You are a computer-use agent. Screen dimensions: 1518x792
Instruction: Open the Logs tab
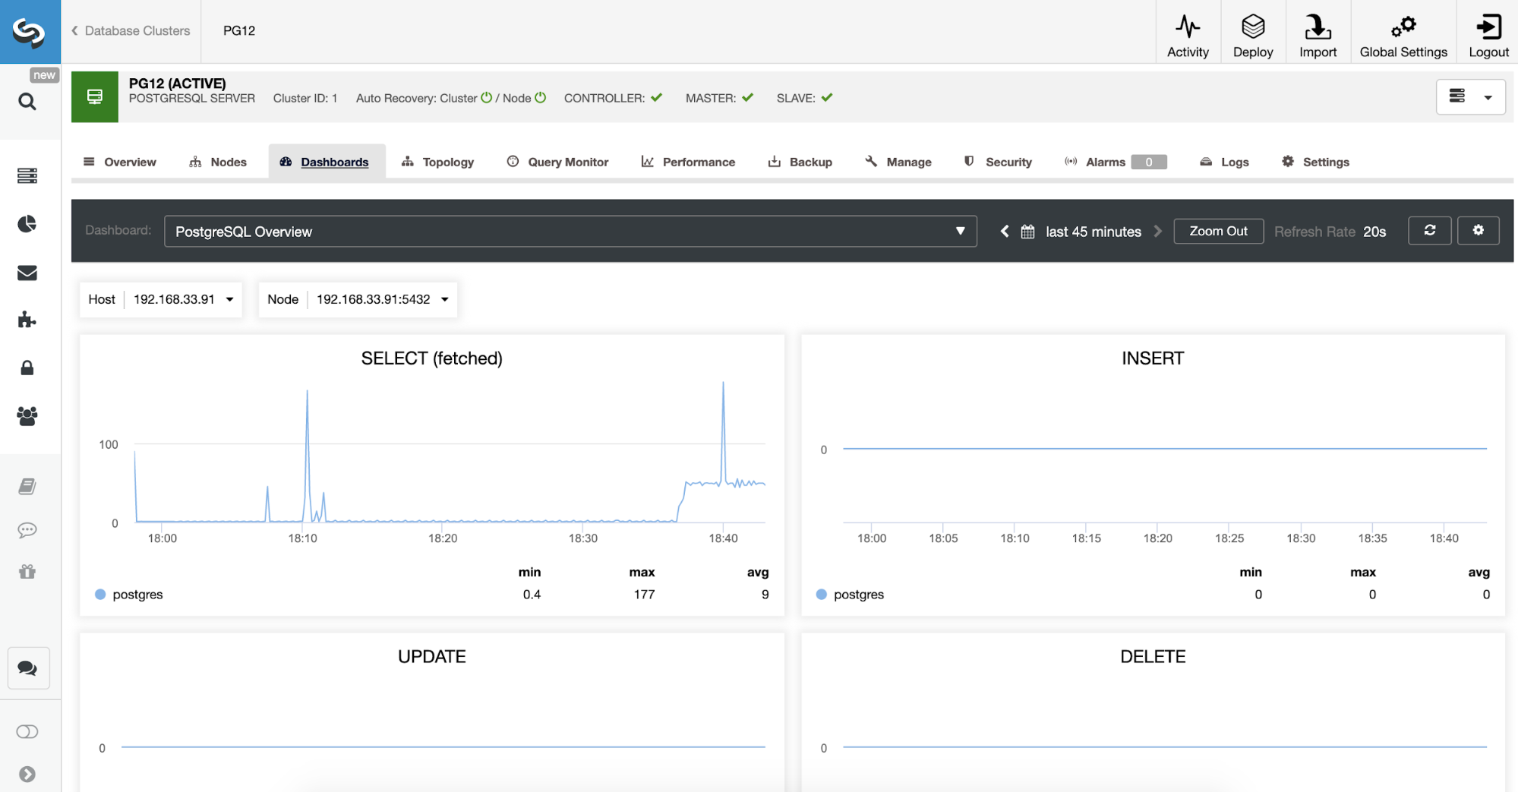click(1224, 162)
